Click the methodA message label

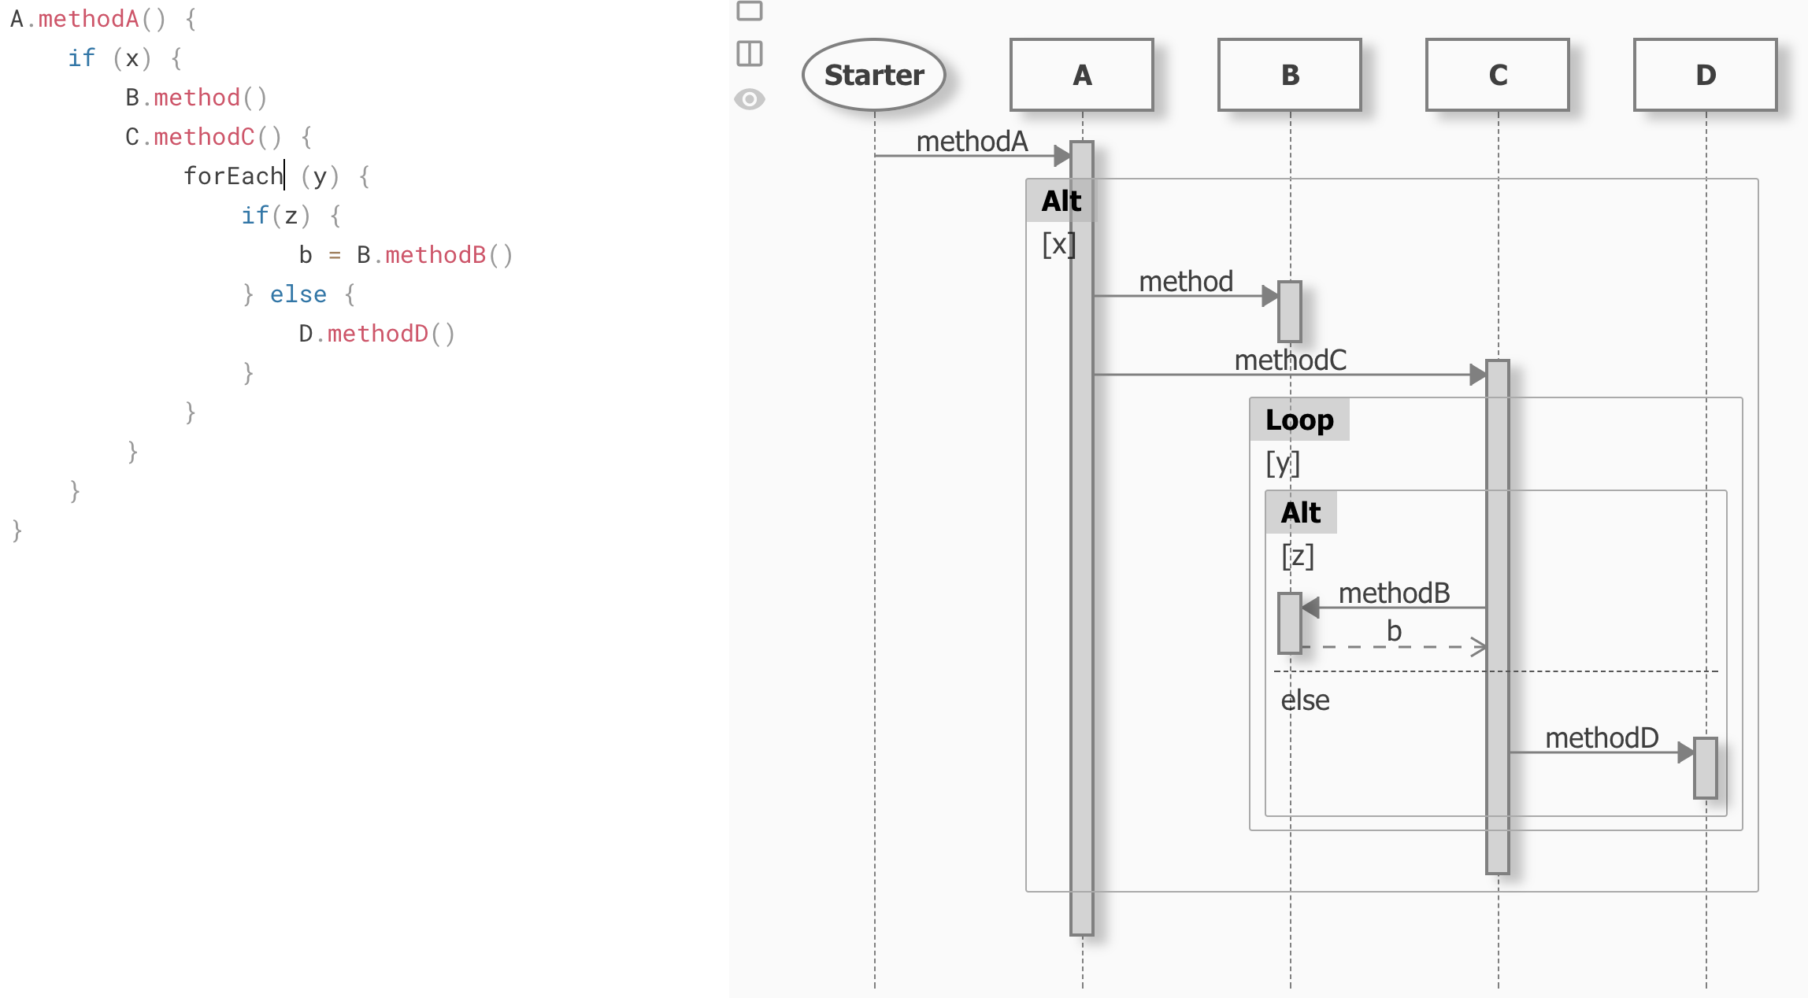click(x=972, y=142)
